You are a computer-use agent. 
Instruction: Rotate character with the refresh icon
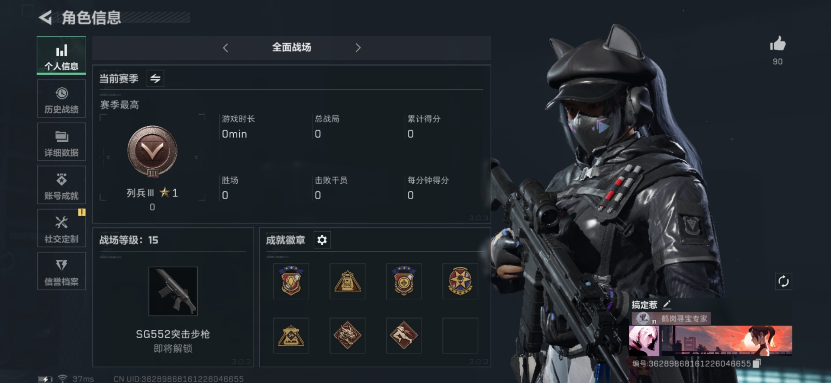click(x=783, y=281)
